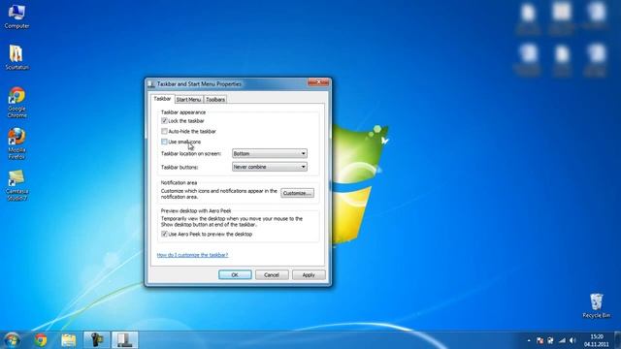Open Chrome from the taskbar
Viewport: 621px width, 349px height.
[x=41, y=340]
